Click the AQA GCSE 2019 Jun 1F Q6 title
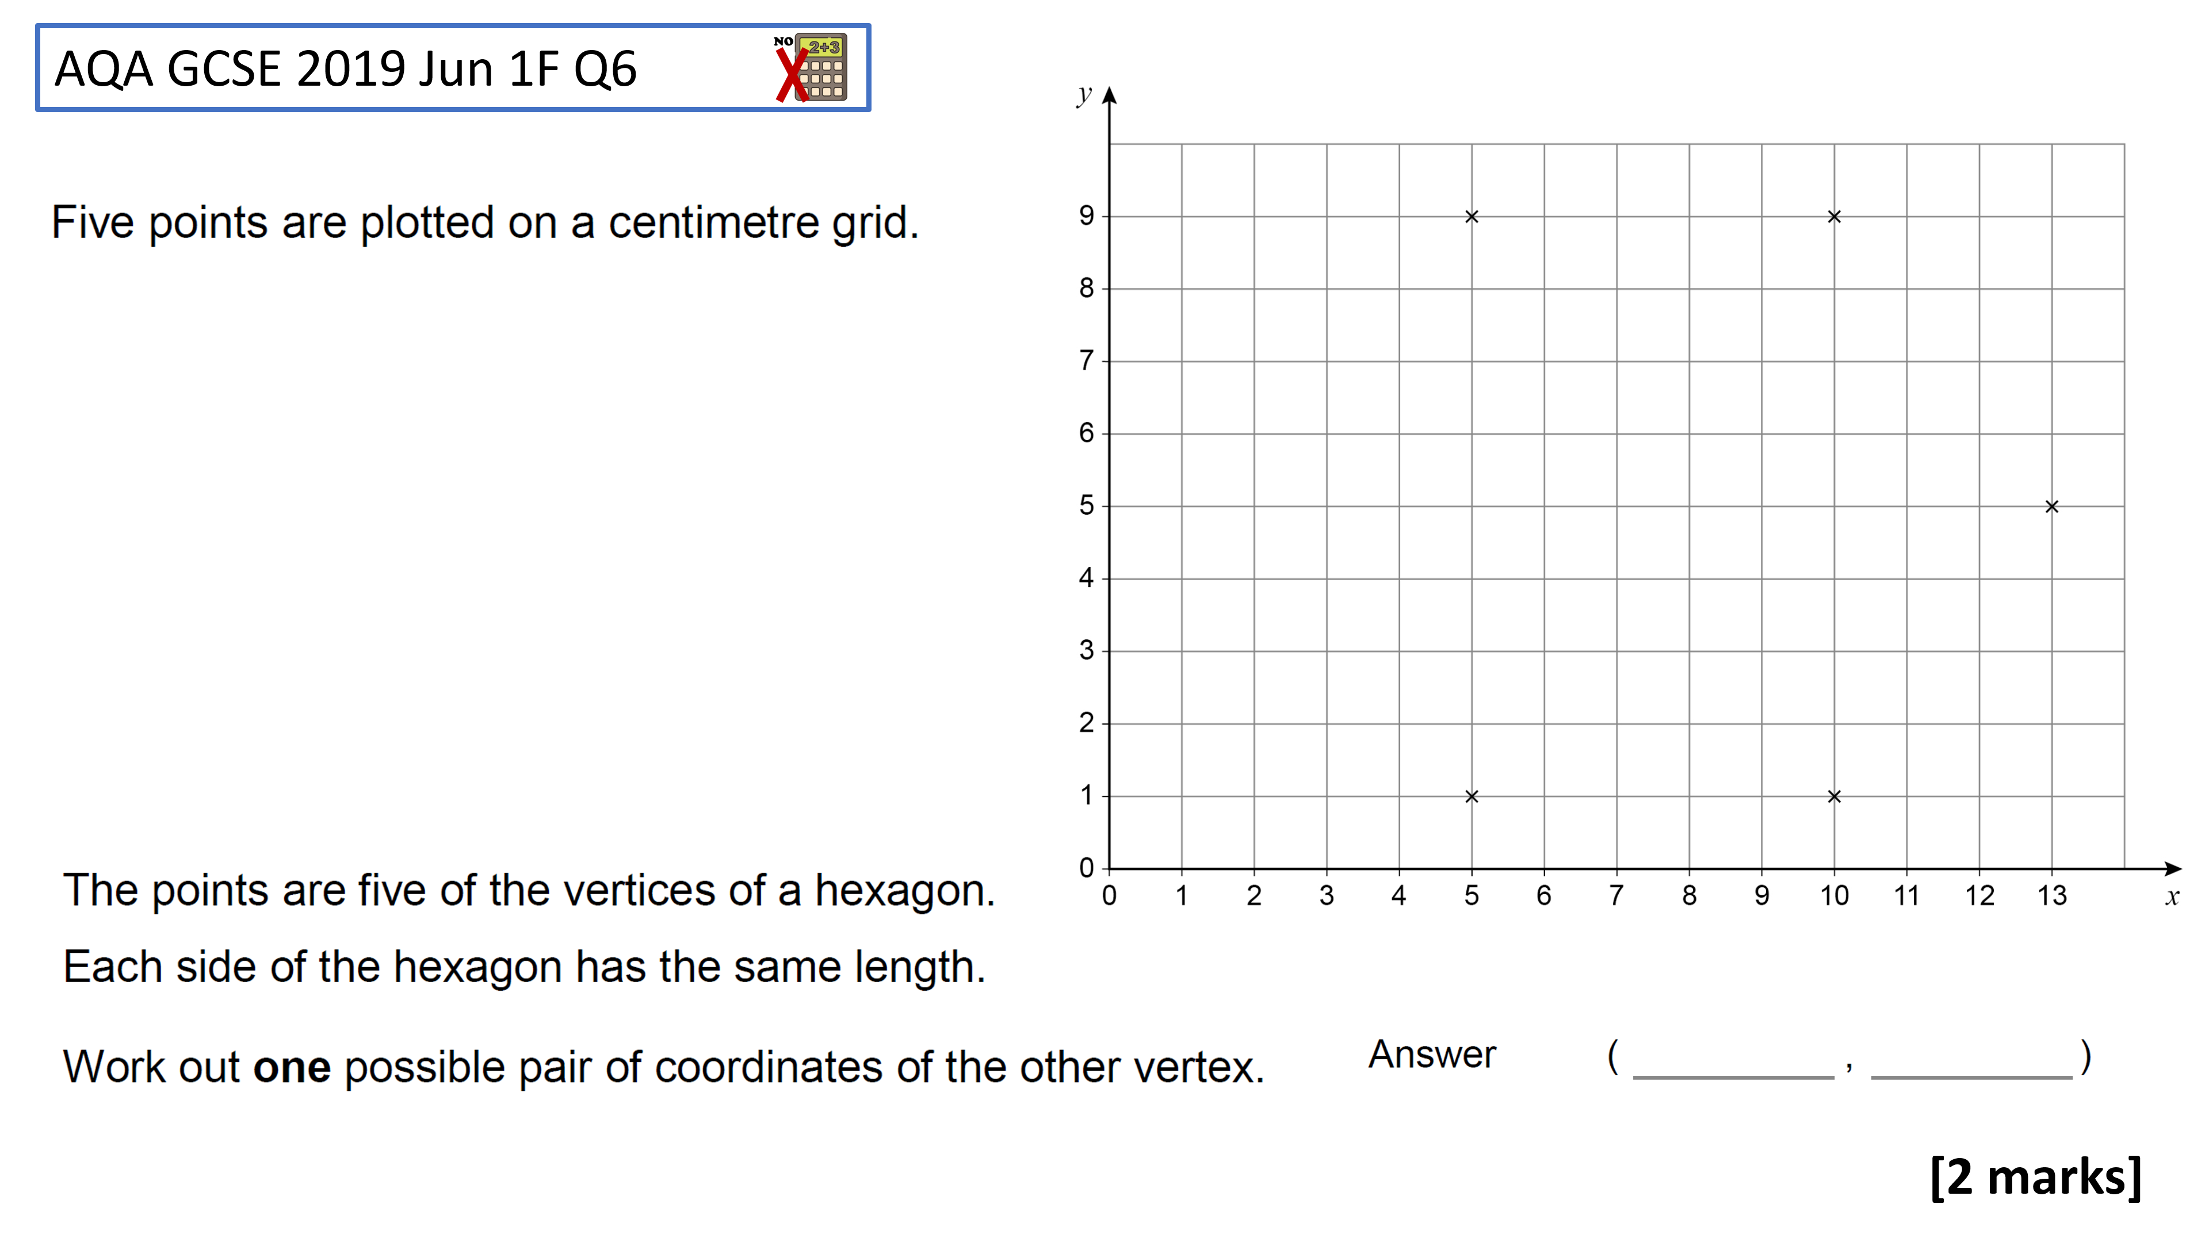 point(346,68)
